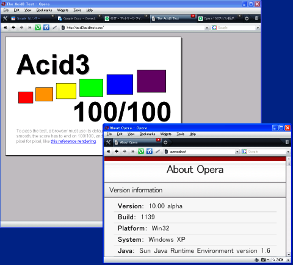
Task: Click 'Version information' heading
Action: pos(136,190)
